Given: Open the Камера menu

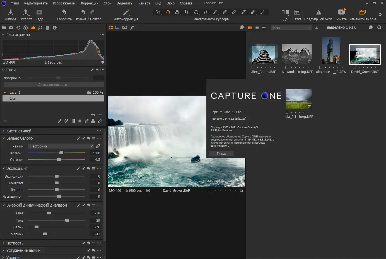Looking at the screenshot, I should pyautogui.click(x=144, y=3).
